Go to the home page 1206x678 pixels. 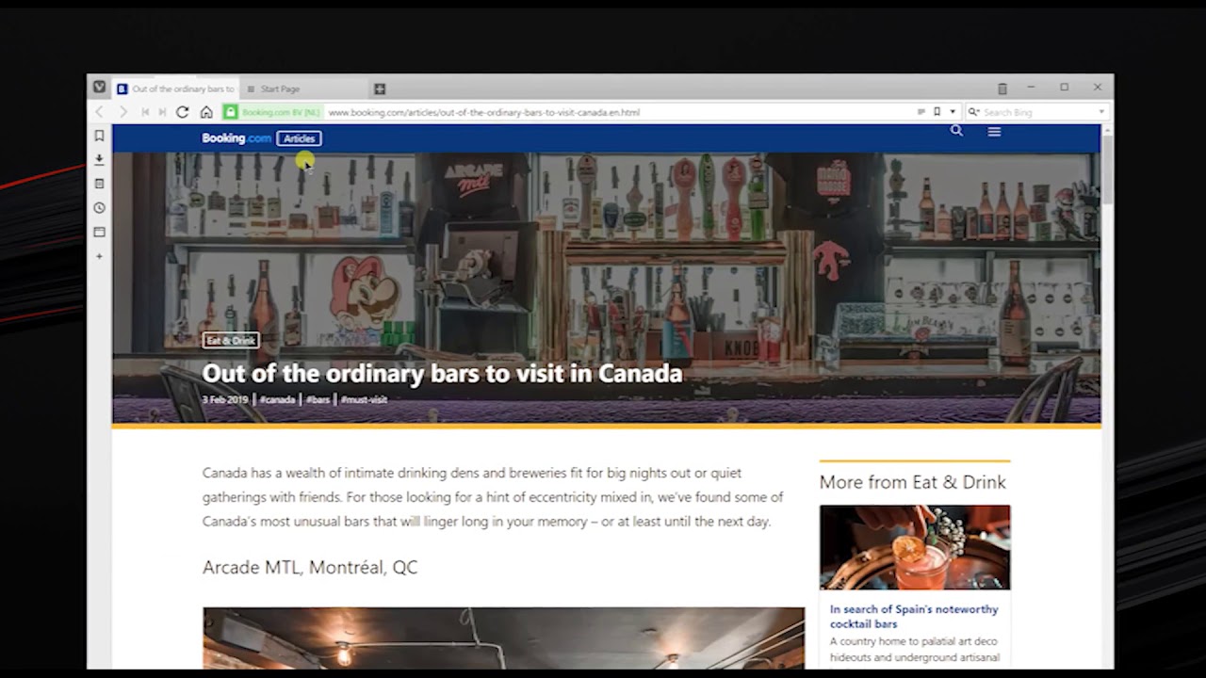[206, 112]
